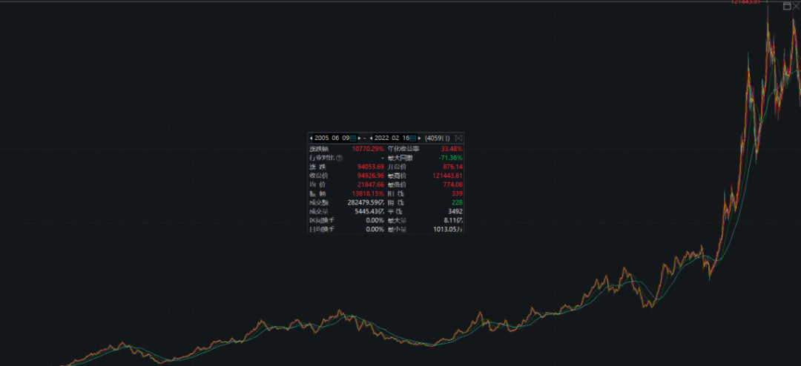This screenshot has height=366, width=801.
Task: Select the 1013.05万 minimum volume value
Action: coord(448,229)
